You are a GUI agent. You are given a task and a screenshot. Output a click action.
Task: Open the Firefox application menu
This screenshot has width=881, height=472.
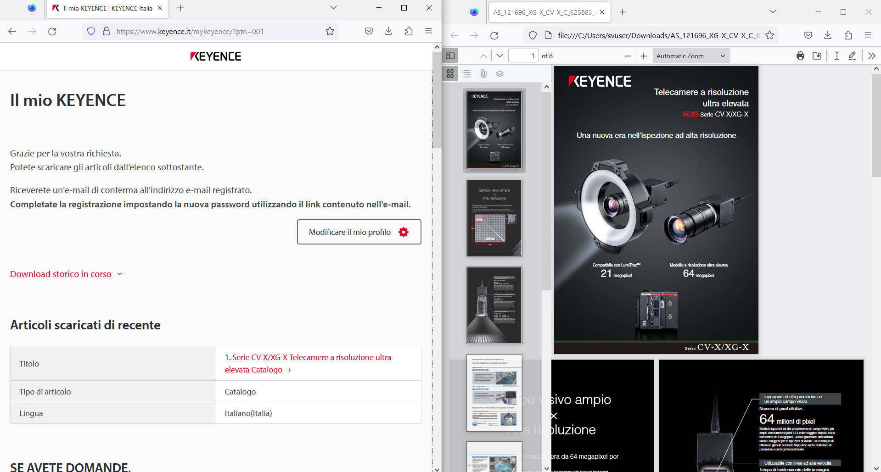tap(429, 31)
